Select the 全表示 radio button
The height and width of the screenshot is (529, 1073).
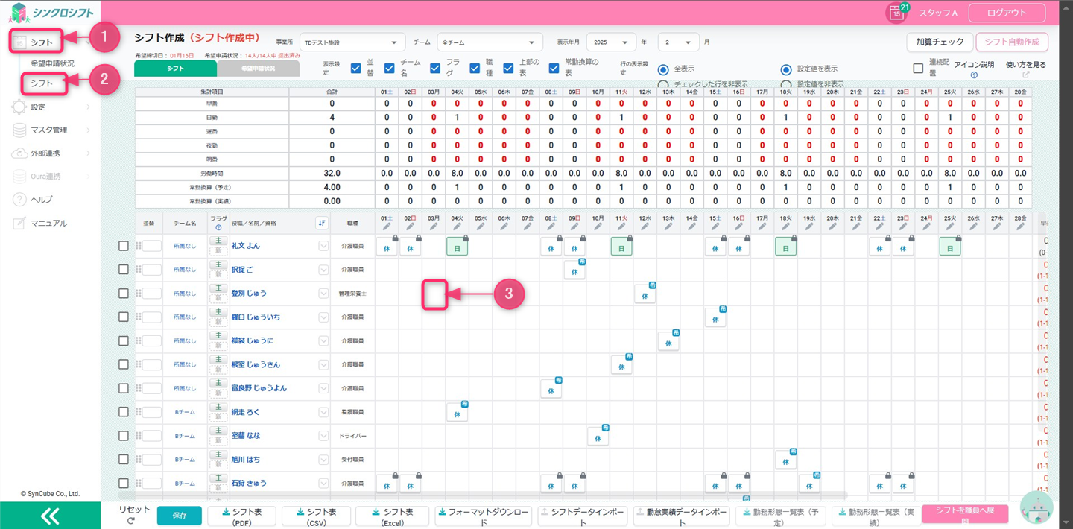[x=663, y=69]
